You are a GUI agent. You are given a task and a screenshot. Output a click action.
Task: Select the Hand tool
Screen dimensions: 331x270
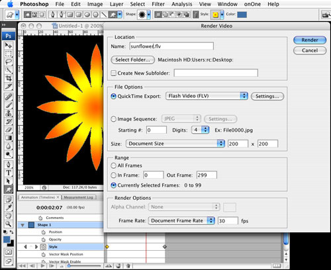(9, 216)
